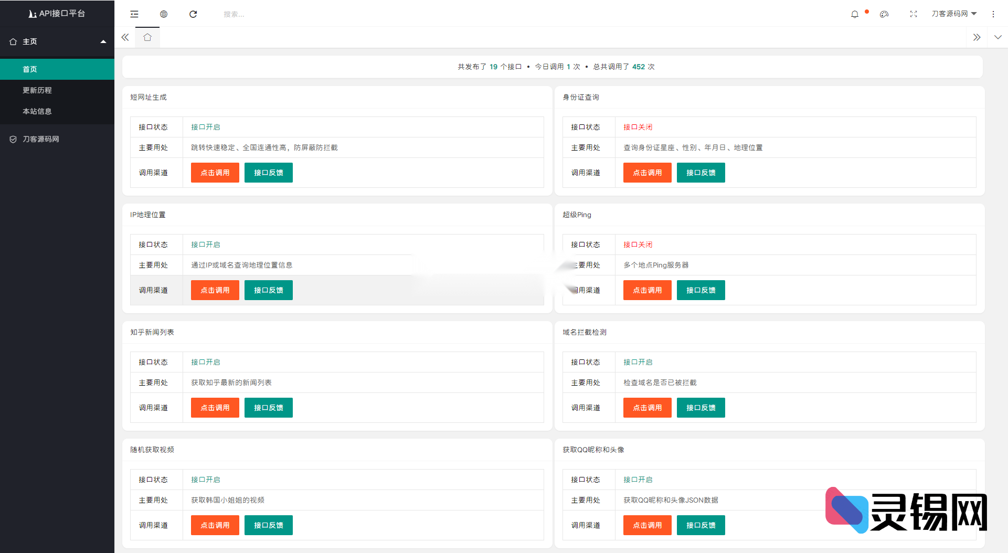Select 更新历程 in the sidebar
This screenshot has height=553, width=1008.
tap(37, 90)
